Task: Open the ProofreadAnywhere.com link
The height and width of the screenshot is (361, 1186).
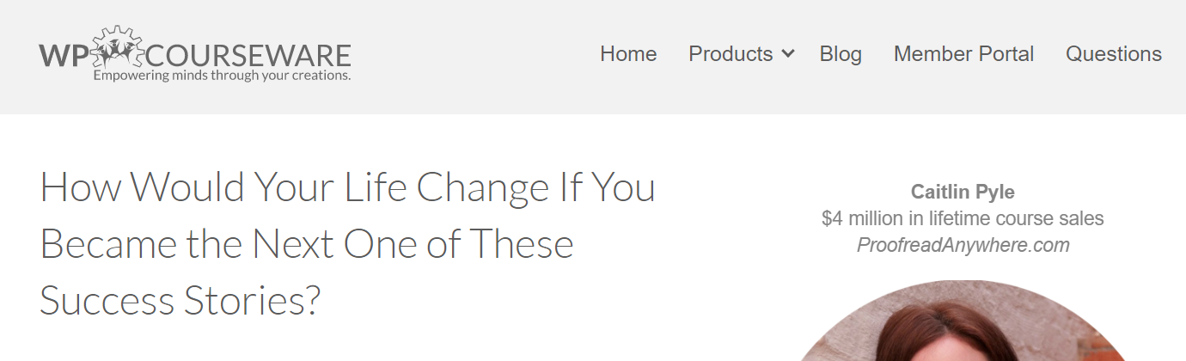Action: click(963, 246)
